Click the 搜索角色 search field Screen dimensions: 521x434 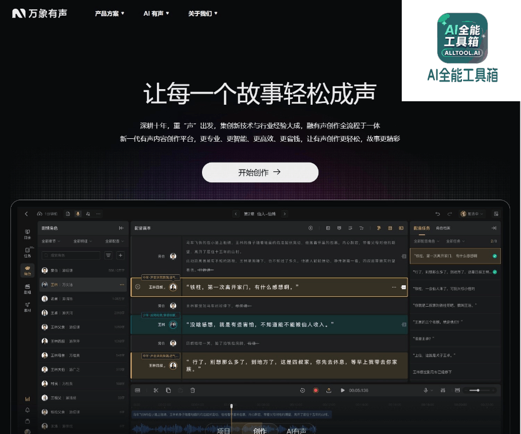(x=71, y=255)
